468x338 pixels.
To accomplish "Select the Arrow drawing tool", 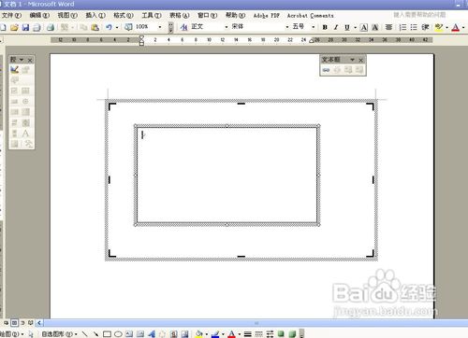I will click(x=95, y=334).
